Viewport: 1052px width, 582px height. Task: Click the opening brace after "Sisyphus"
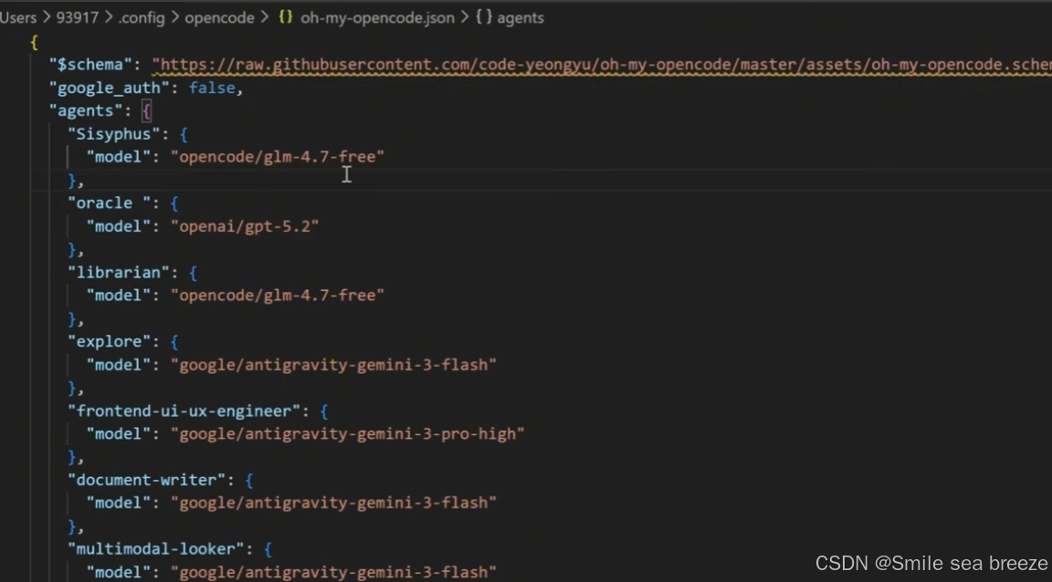tap(184, 135)
